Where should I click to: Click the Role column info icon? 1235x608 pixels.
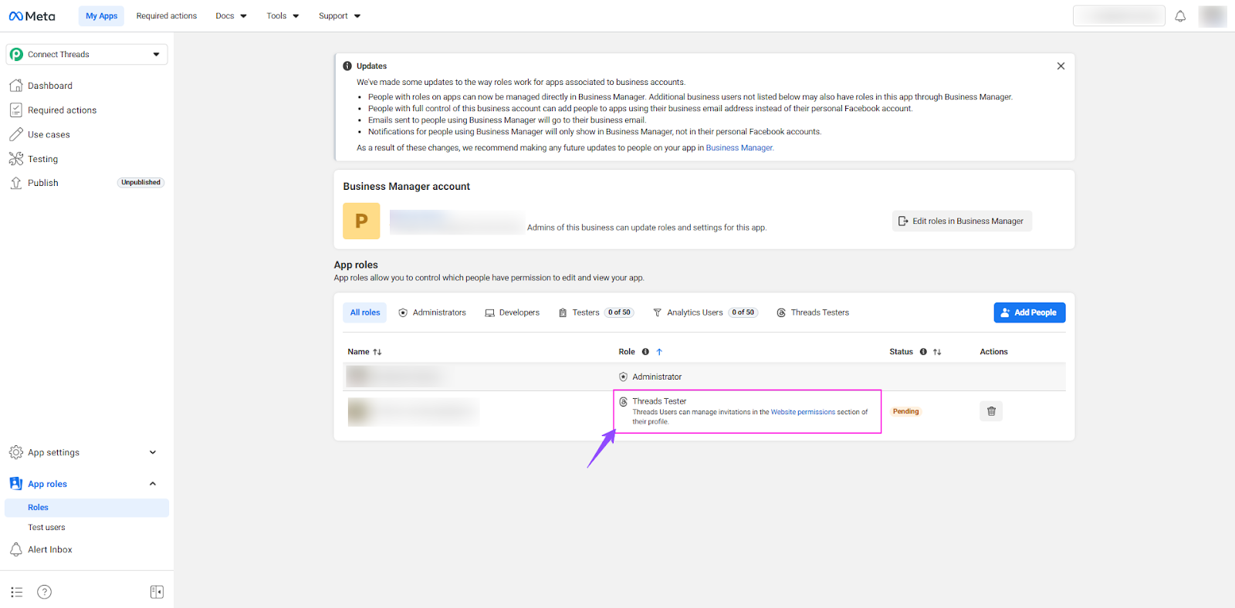[x=645, y=352]
